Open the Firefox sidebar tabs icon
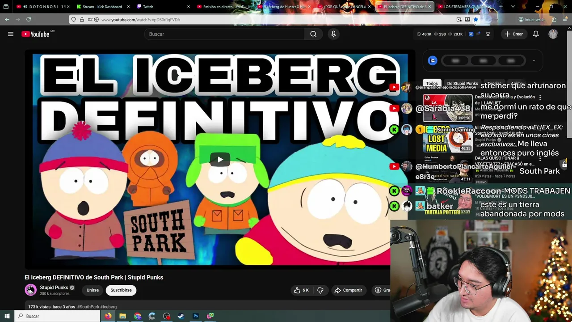This screenshot has height=322, width=572. point(6,7)
